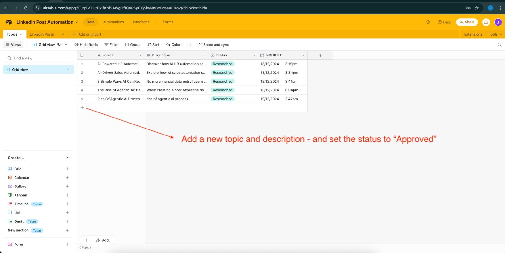Viewport: 505px width, 253px height.
Task: Open user profile avatar J
Action: tap(498, 22)
